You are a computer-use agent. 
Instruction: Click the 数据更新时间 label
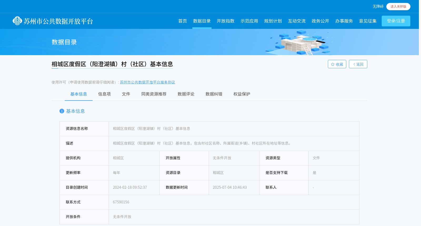[x=177, y=187]
